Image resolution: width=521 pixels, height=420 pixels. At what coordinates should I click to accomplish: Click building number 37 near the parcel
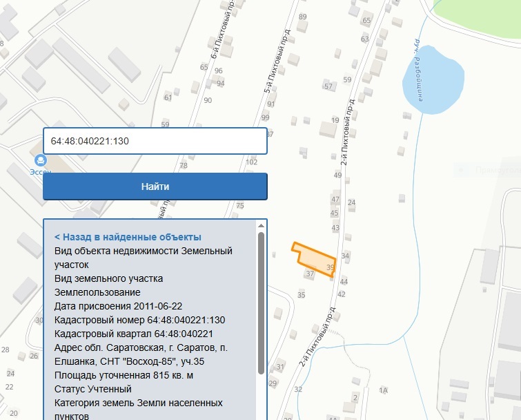(x=309, y=274)
